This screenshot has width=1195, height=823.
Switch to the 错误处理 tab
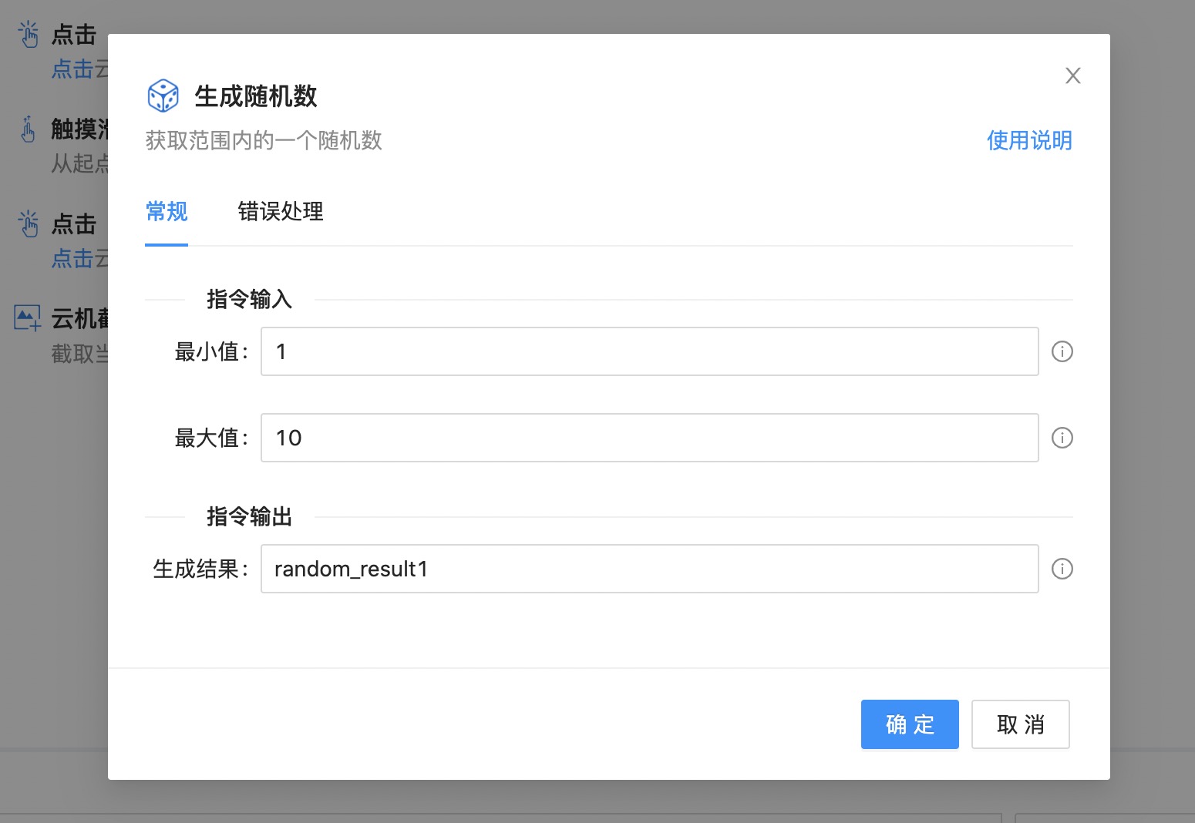[x=280, y=211]
